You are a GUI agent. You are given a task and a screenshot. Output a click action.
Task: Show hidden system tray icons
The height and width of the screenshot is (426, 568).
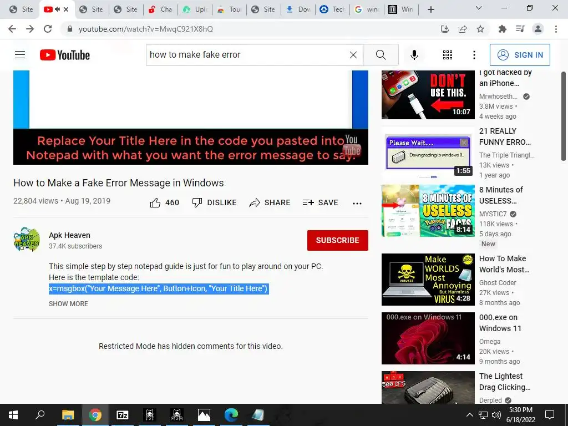pos(469,415)
